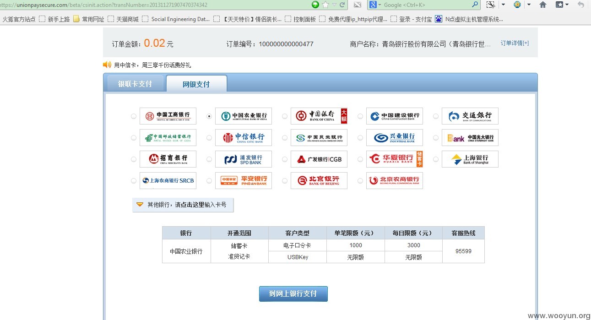Click the 北京农商银行 logo

click(x=395, y=180)
